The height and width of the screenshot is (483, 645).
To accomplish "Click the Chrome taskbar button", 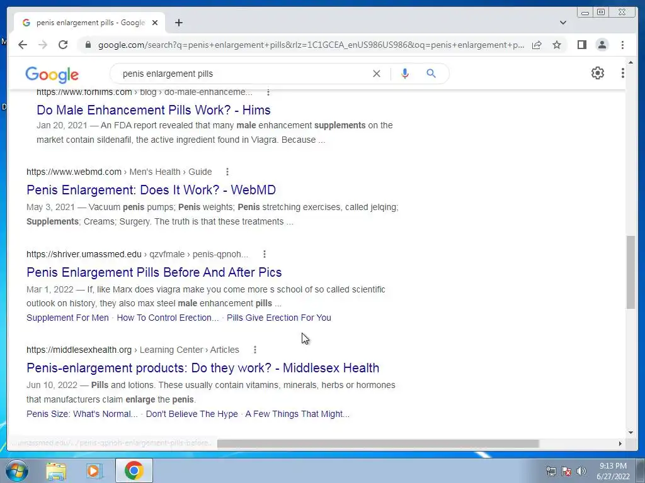I will tap(134, 470).
